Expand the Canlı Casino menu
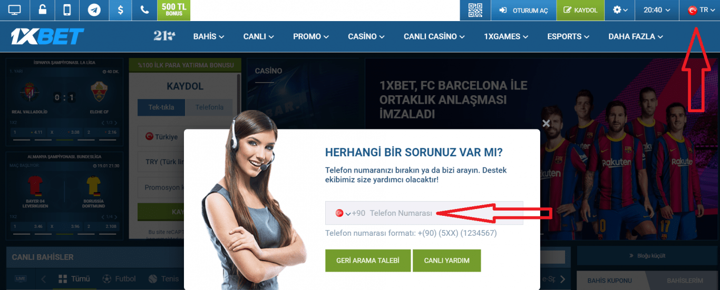This screenshot has height=290, width=720. [x=434, y=36]
